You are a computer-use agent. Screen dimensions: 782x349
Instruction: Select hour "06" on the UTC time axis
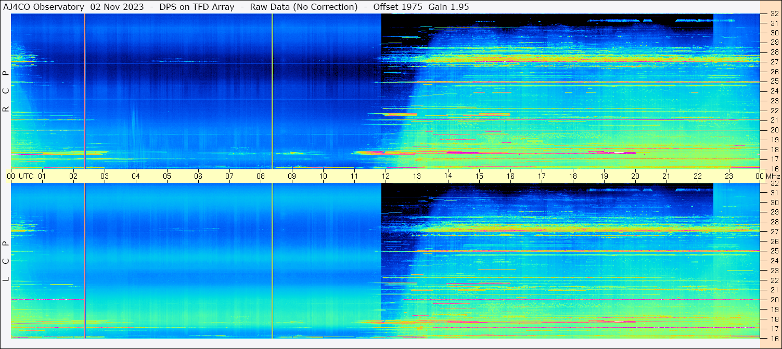198,176
